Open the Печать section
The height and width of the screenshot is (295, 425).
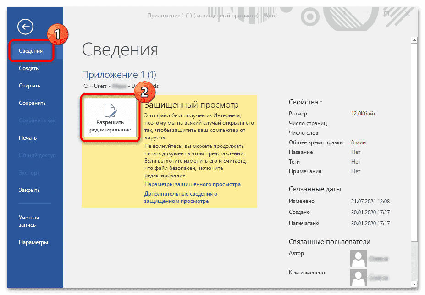(x=28, y=137)
